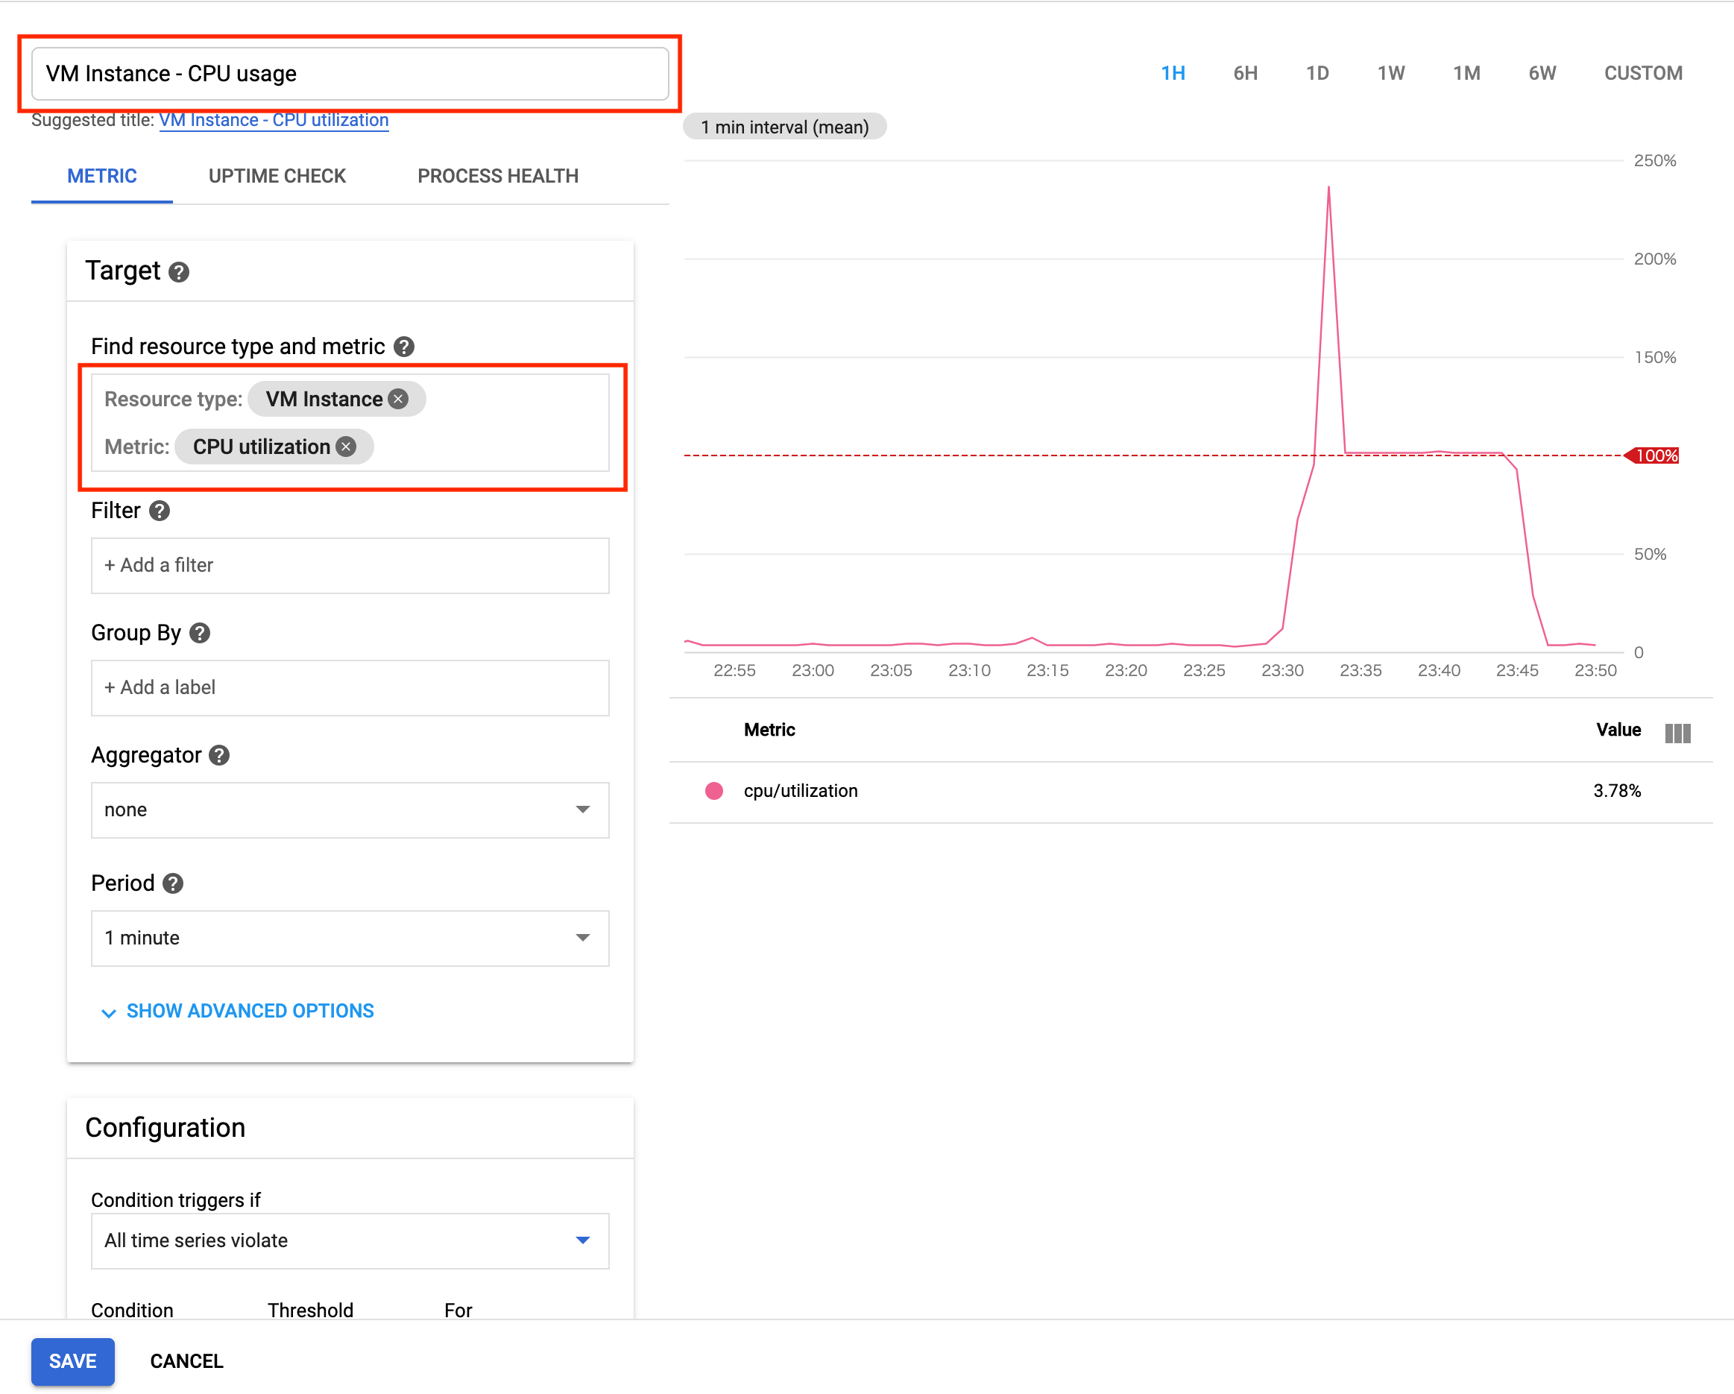Click the suggested title link

coord(274,120)
